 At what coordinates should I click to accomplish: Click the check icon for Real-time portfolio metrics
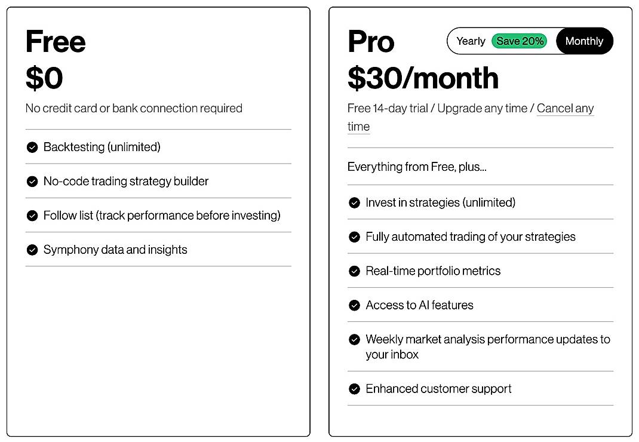tap(354, 271)
